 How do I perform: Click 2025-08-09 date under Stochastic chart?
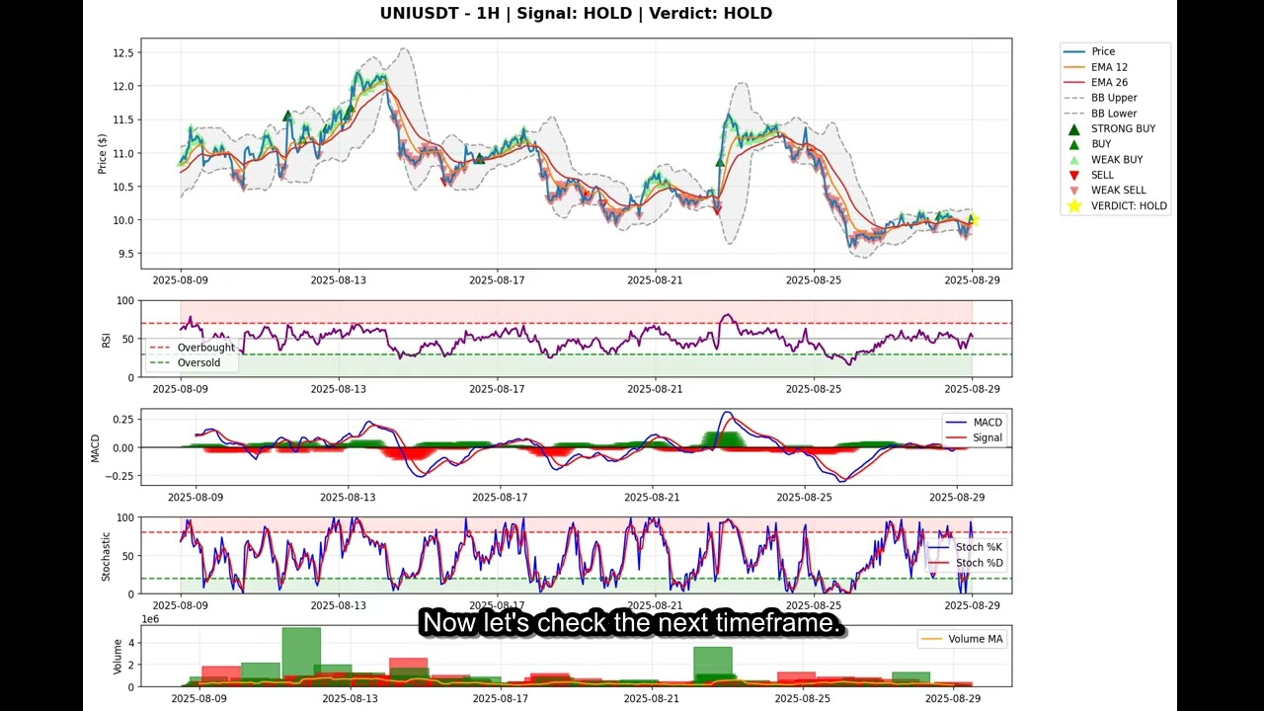pyautogui.click(x=181, y=604)
